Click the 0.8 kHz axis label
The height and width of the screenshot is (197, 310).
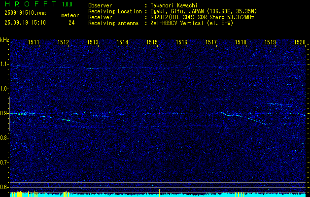coord(4,138)
